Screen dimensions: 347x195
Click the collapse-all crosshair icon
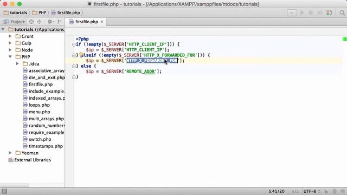coord(39,22)
